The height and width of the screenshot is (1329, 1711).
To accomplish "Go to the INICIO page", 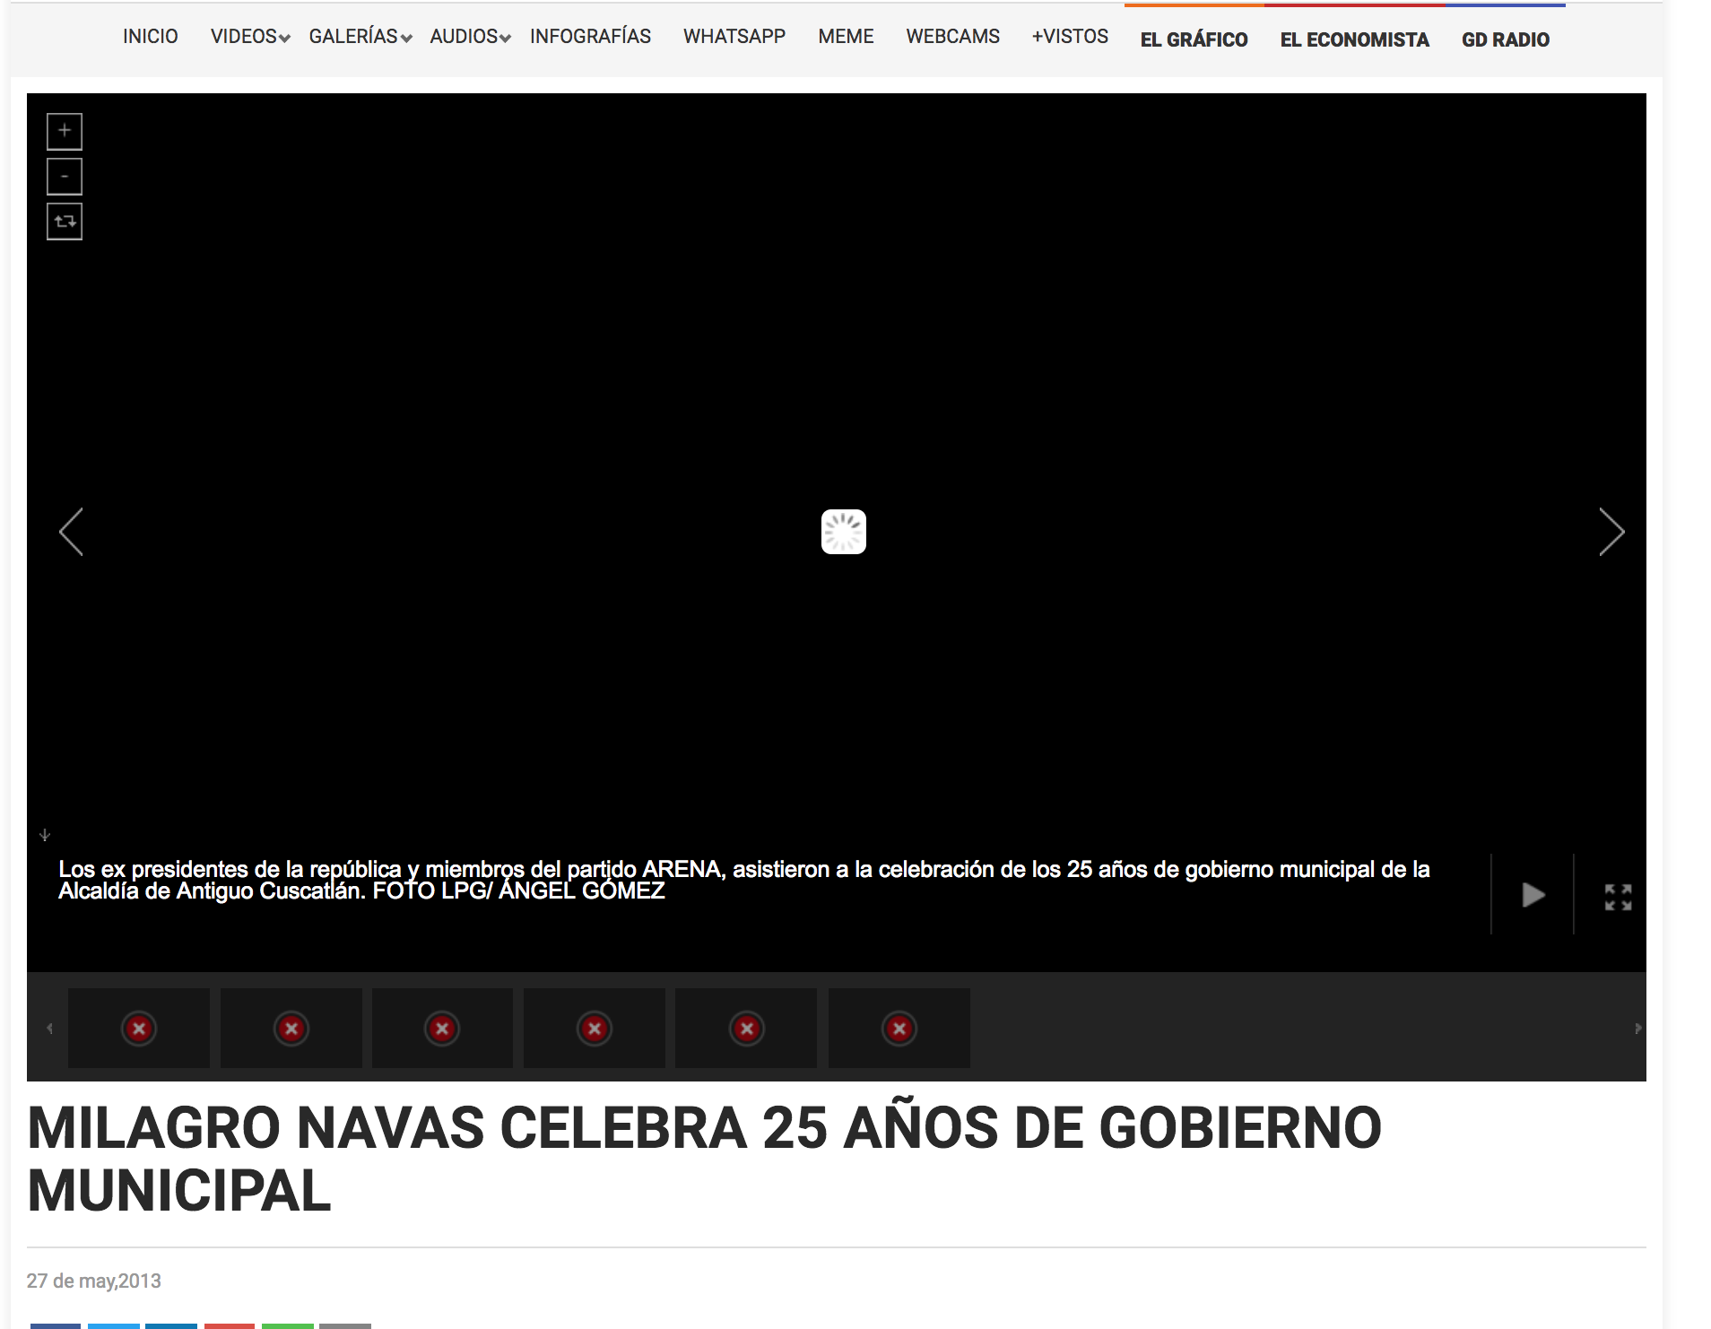I will click(x=151, y=37).
